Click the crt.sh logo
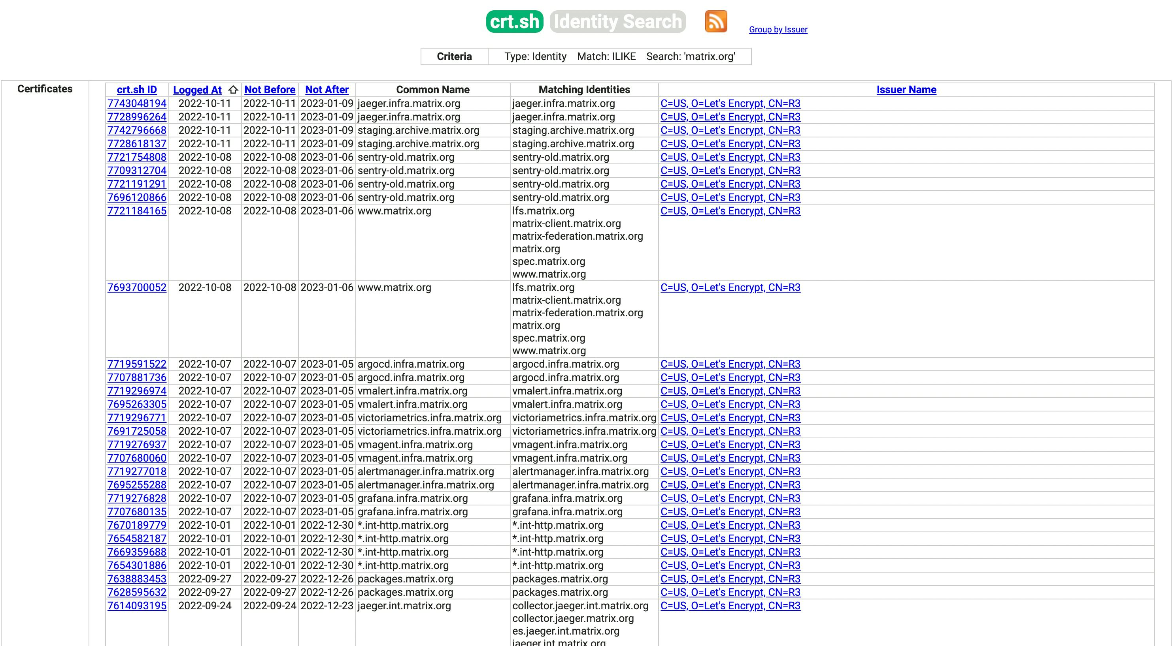 [515, 21]
